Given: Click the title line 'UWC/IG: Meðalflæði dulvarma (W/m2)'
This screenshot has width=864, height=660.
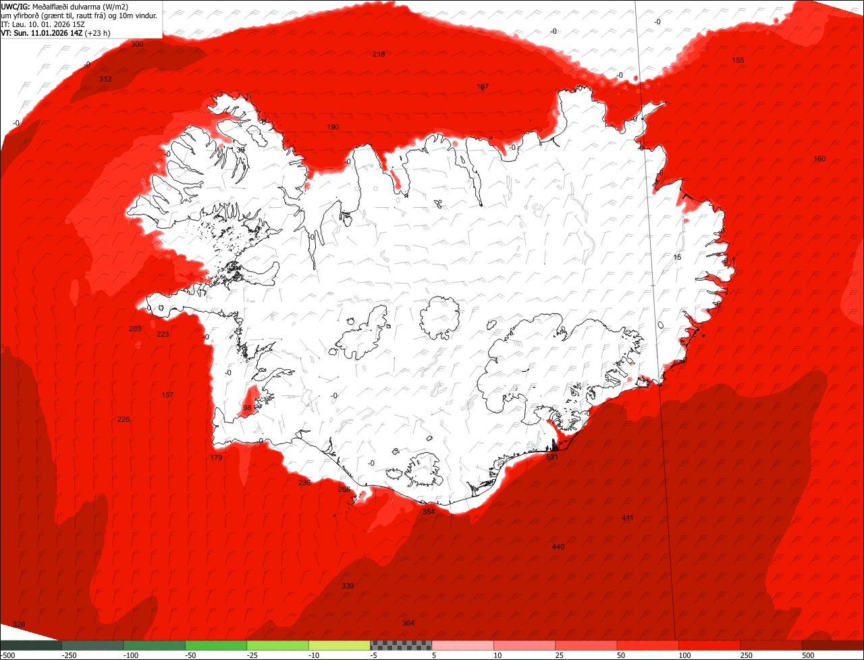Looking at the screenshot, I should [64, 6].
